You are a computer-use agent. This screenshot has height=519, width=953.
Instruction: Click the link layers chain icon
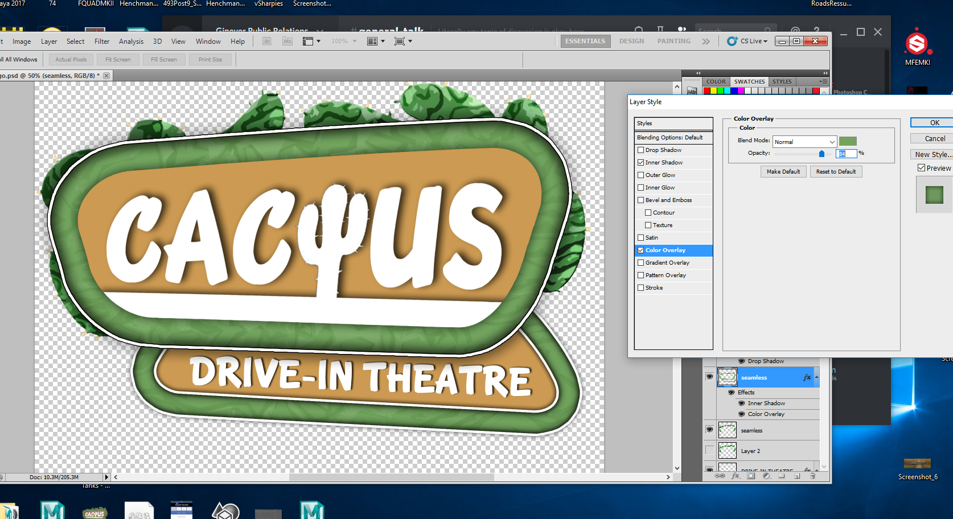pos(720,476)
